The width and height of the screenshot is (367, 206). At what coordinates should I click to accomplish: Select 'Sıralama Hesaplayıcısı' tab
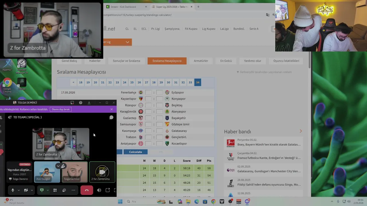click(167, 61)
